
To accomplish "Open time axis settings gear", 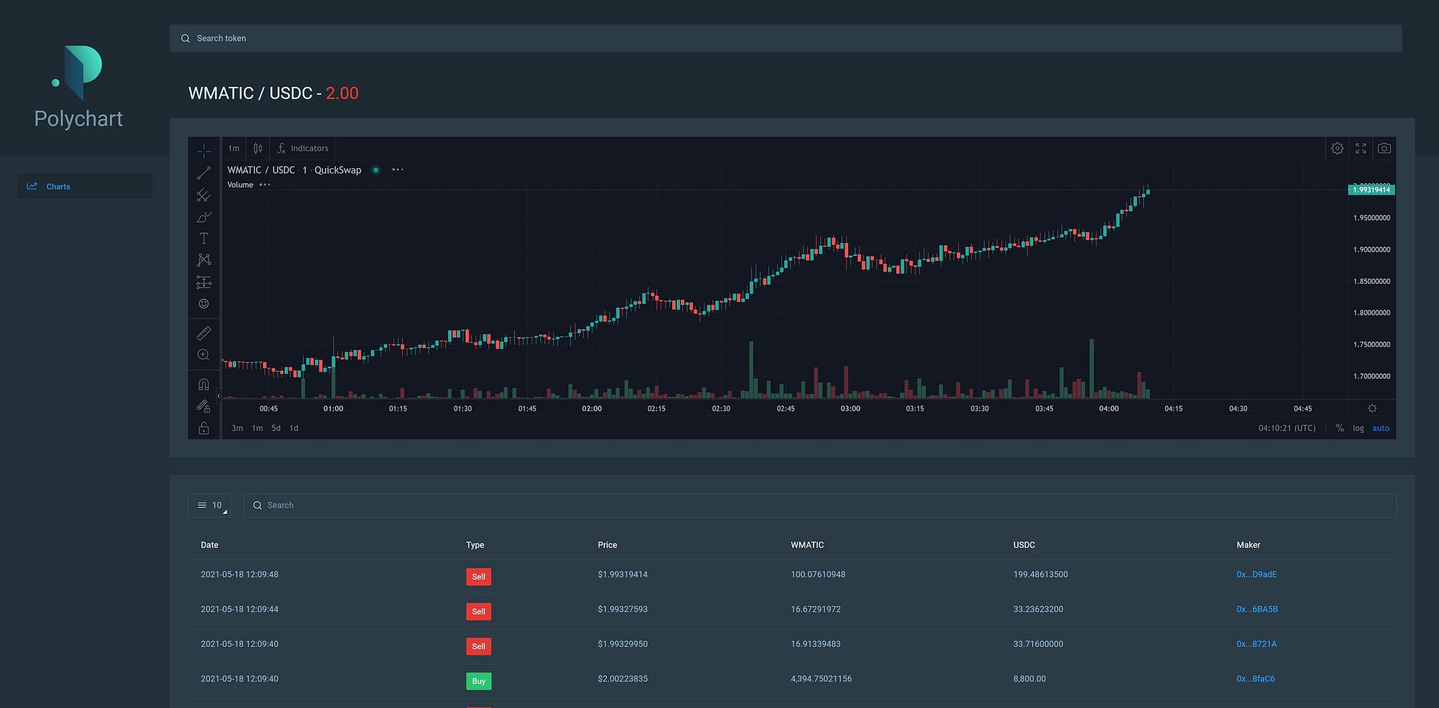I will 1372,408.
